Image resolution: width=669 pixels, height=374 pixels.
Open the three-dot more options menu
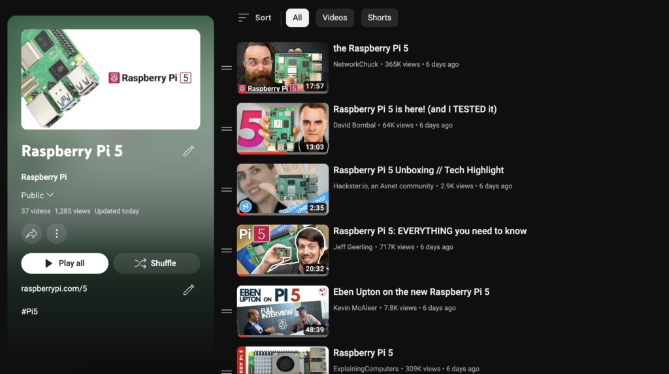pos(57,233)
